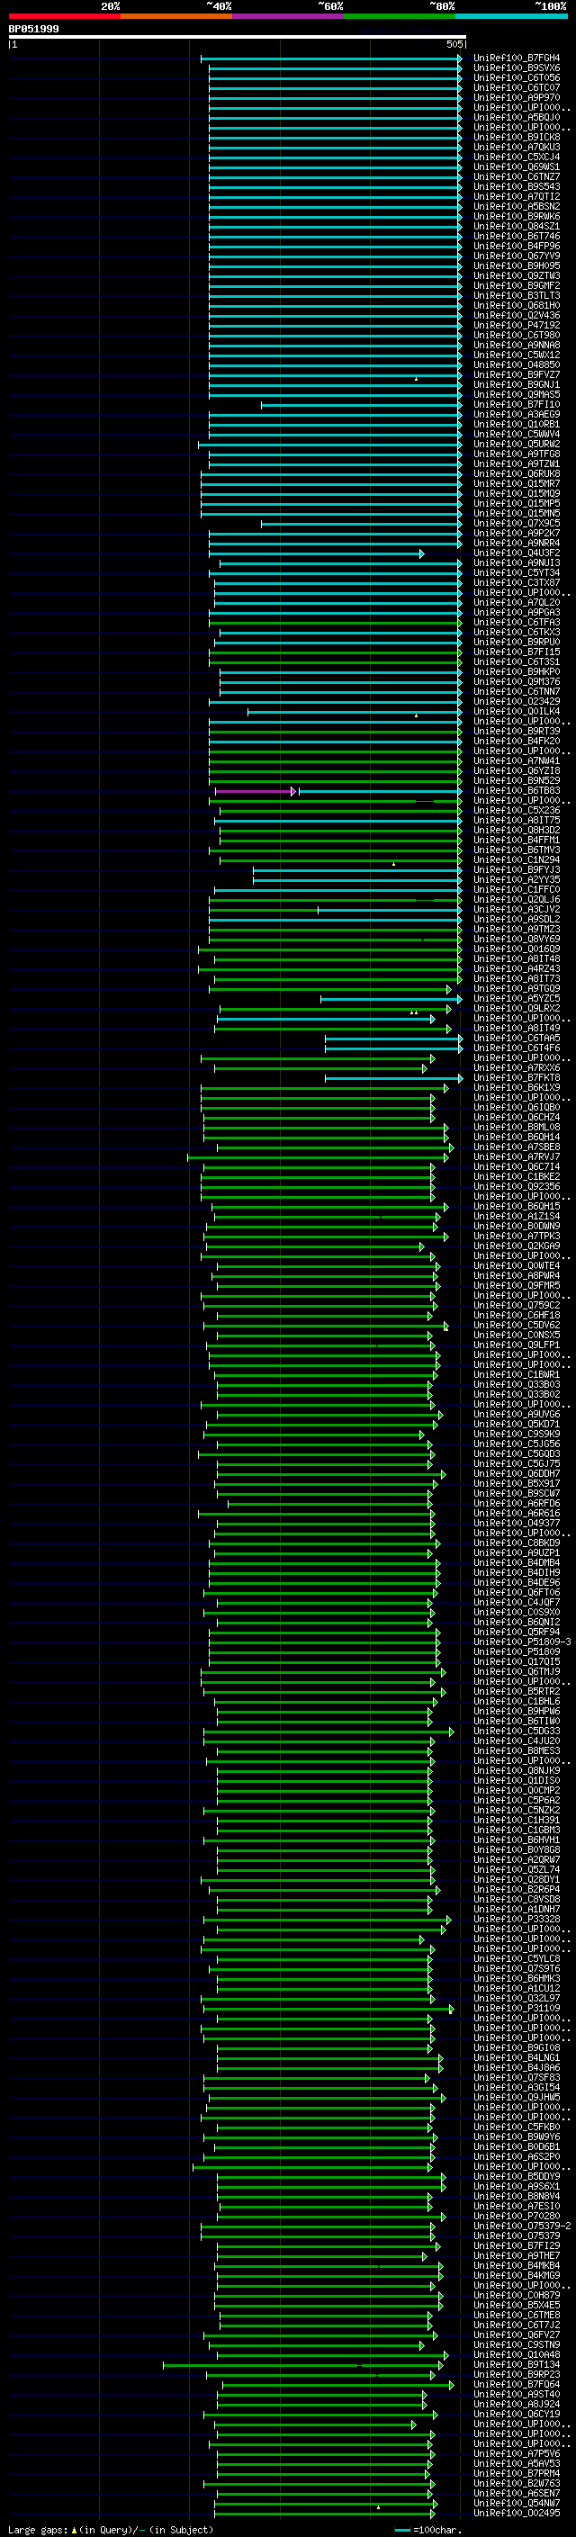Screen dimensions: 576x2537
Task: Select hit label UniRef100_B2W763
Action: click(517, 2483)
